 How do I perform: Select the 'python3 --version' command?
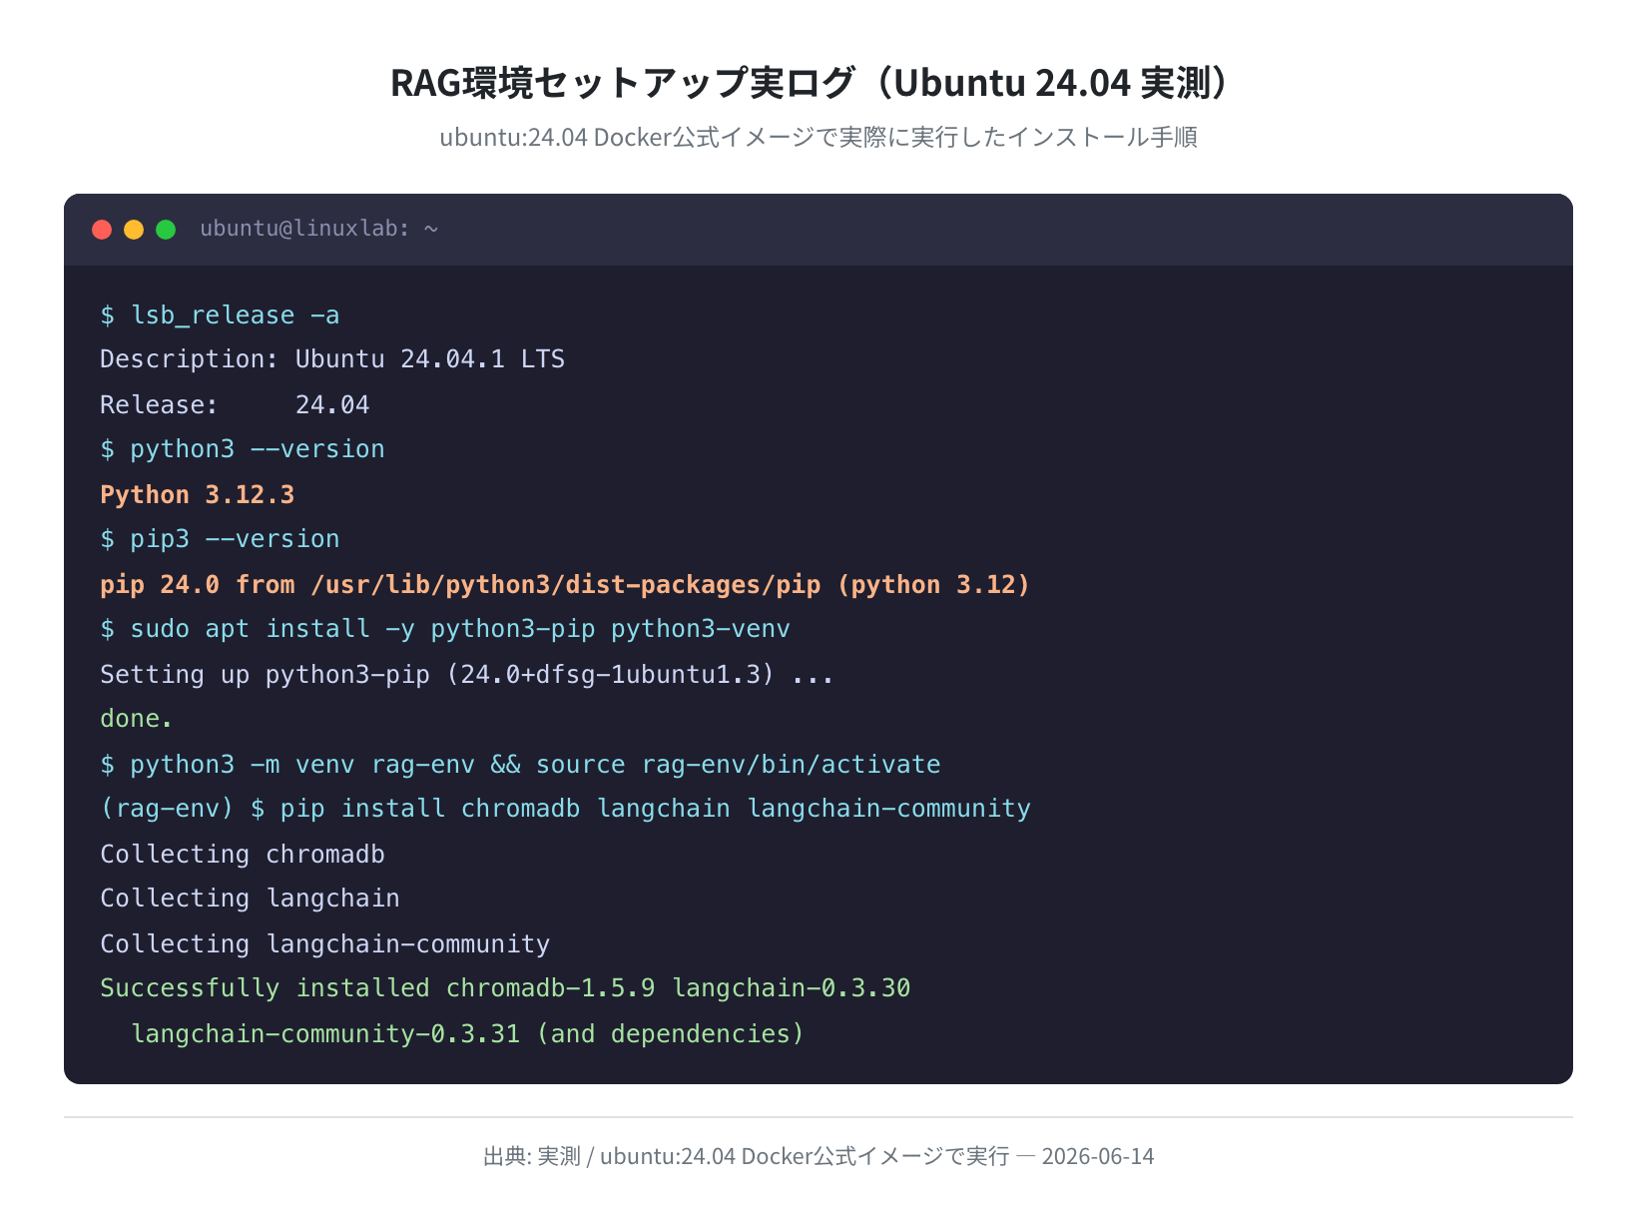(x=243, y=449)
